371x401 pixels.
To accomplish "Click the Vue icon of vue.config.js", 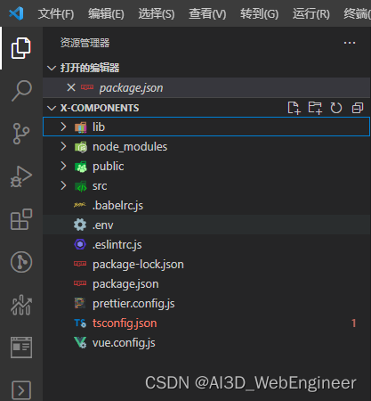I will [80, 342].
